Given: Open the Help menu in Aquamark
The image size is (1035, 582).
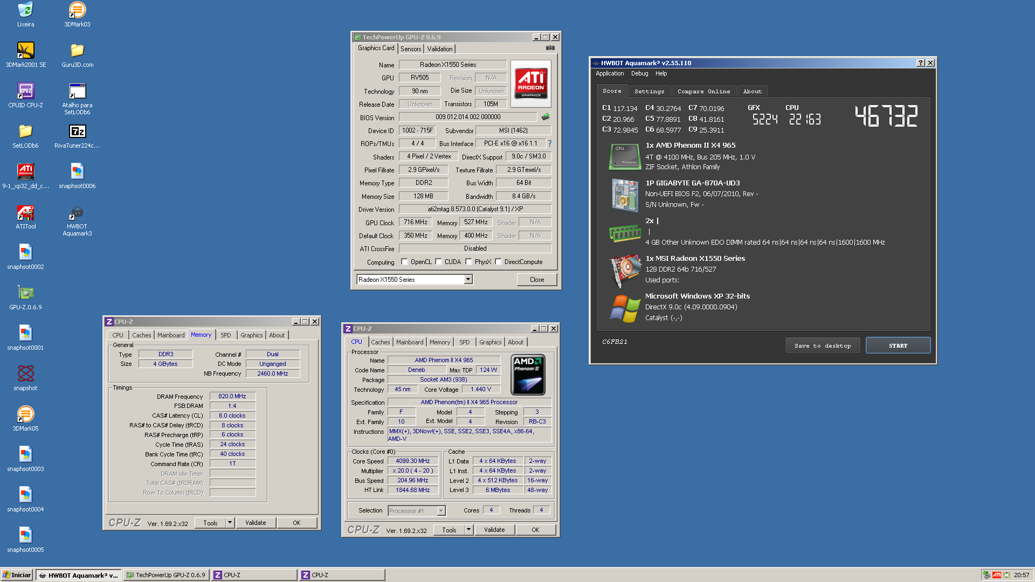Looking at the screenshot, I should click(x=661, y=74).
